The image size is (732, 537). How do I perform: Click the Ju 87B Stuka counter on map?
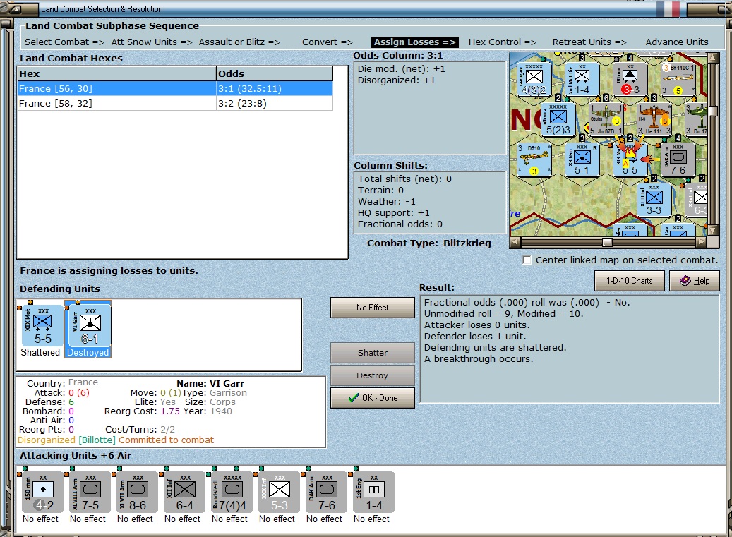[x=606, y=119]
